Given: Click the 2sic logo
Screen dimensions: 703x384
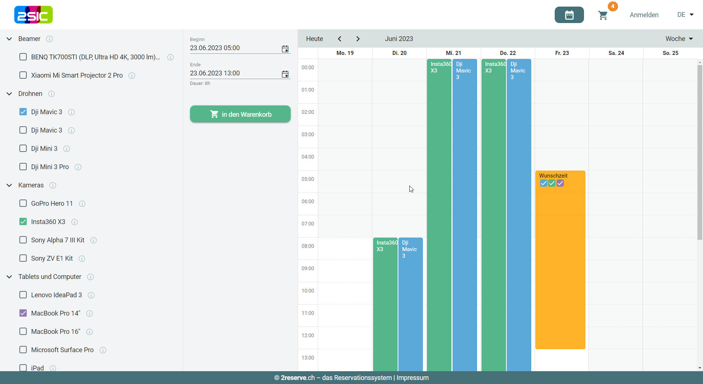Looking at the screenshot, I should tap(33, 15).
